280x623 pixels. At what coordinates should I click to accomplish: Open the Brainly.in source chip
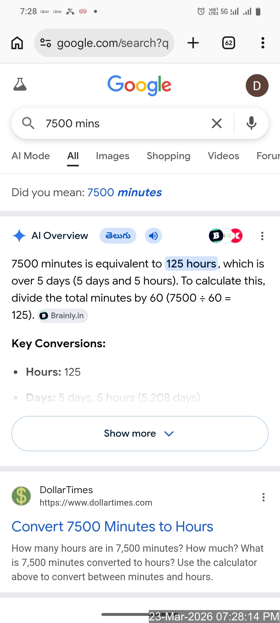(63, 316)
